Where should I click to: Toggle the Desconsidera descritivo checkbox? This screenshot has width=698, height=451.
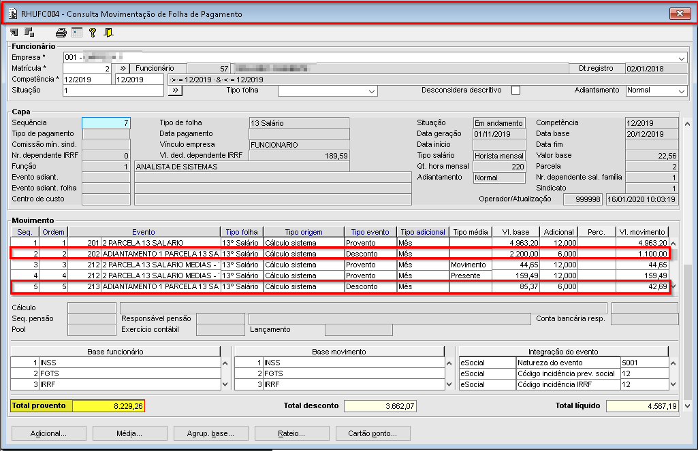click(515, 90)
